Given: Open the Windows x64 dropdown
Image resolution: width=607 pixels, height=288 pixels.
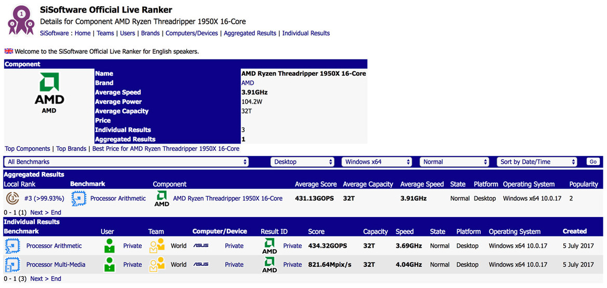Looking at the screenshot, I should pyautogui.click(x=376, y=162).
